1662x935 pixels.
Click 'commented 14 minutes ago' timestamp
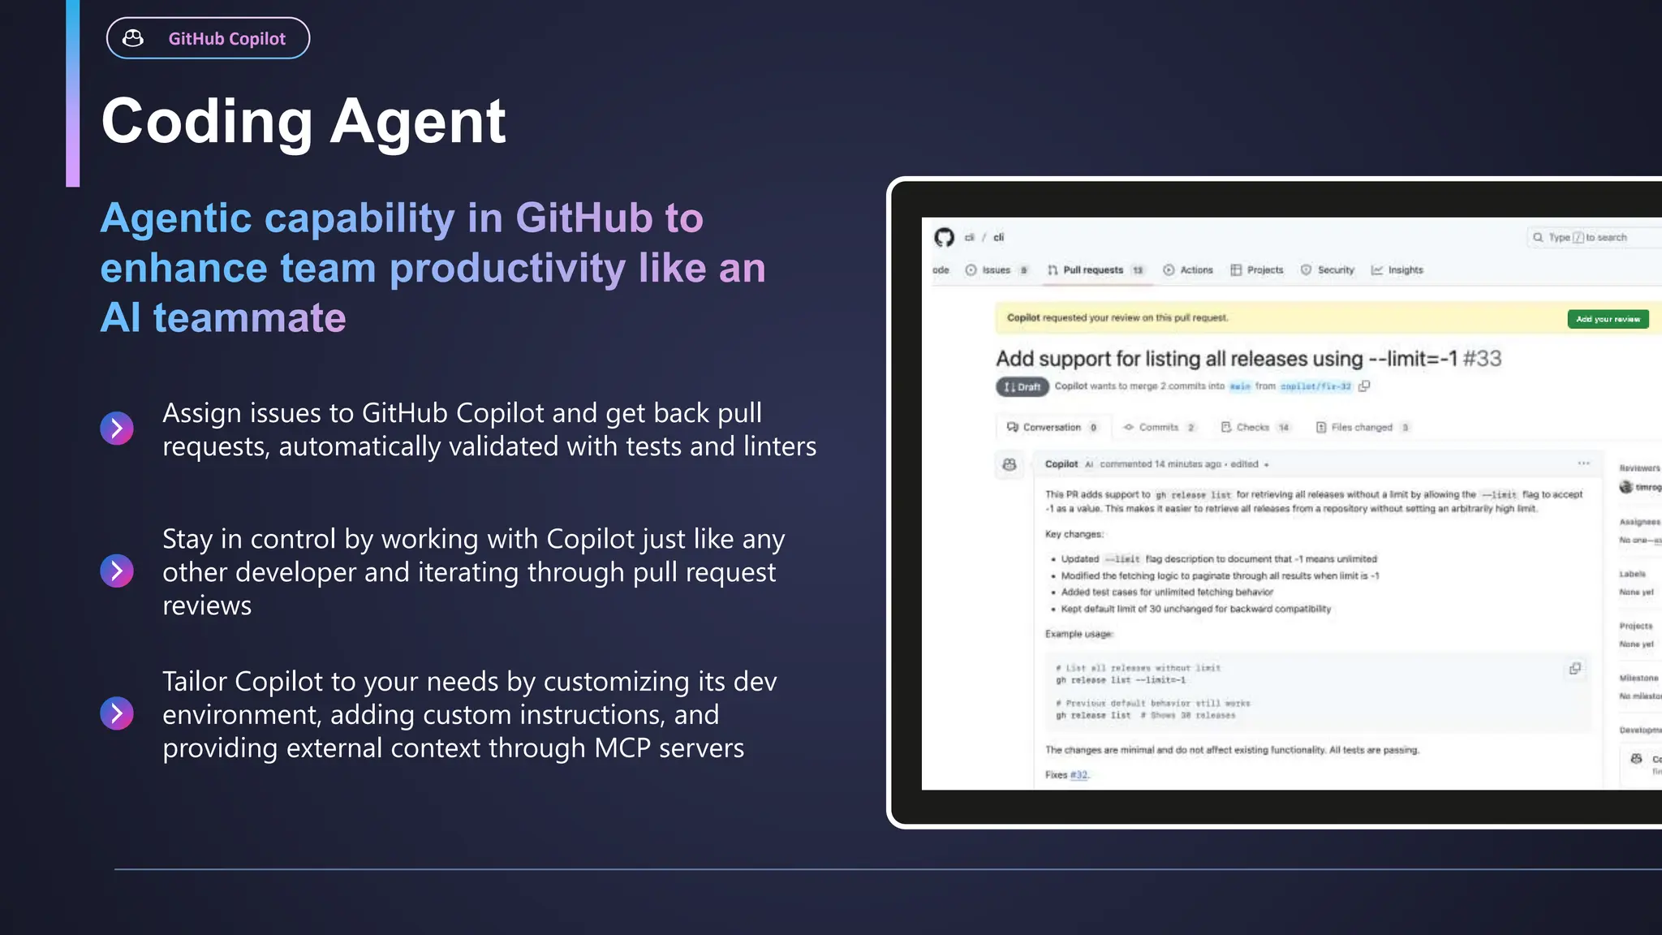1160,464
